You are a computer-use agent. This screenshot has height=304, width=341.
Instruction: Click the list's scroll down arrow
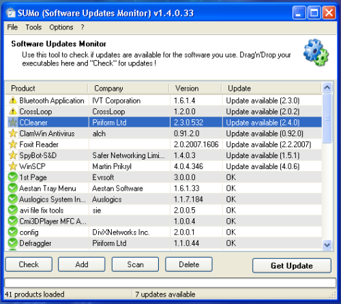point(327,245)
